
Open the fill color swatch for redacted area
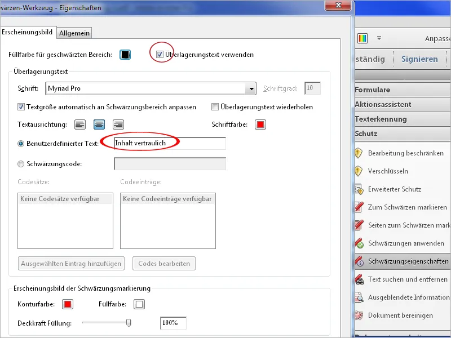tap(125, 54)
